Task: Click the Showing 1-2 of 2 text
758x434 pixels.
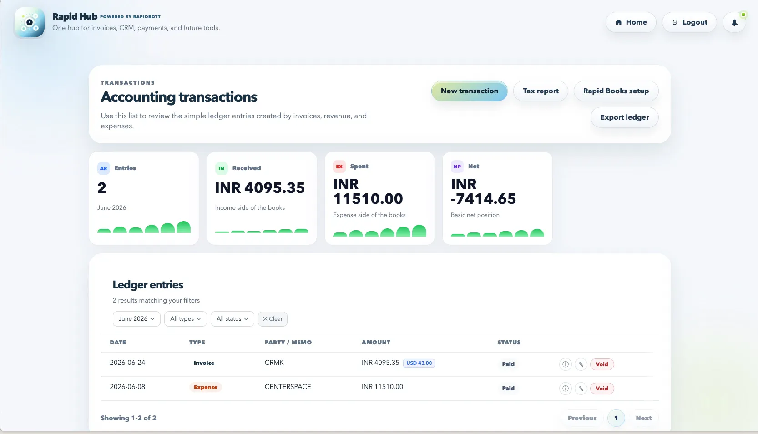Action: point(128,418)
